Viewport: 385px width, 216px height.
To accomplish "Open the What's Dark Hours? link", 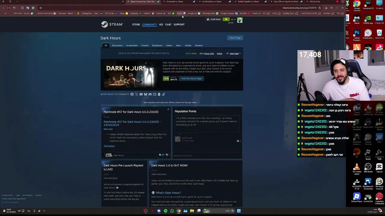I will click(168, 193).
